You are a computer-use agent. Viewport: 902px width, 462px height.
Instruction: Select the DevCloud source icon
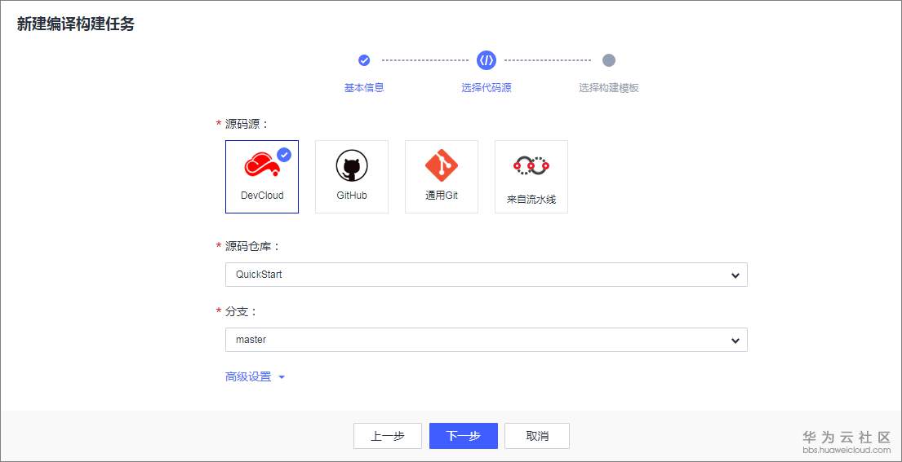tap(262, 165)
